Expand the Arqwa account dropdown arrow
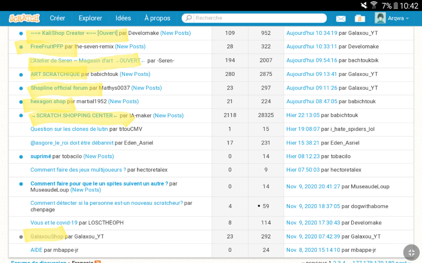This screenshot has width=422, height=263. pyautogui.click(x=407, y=18)
